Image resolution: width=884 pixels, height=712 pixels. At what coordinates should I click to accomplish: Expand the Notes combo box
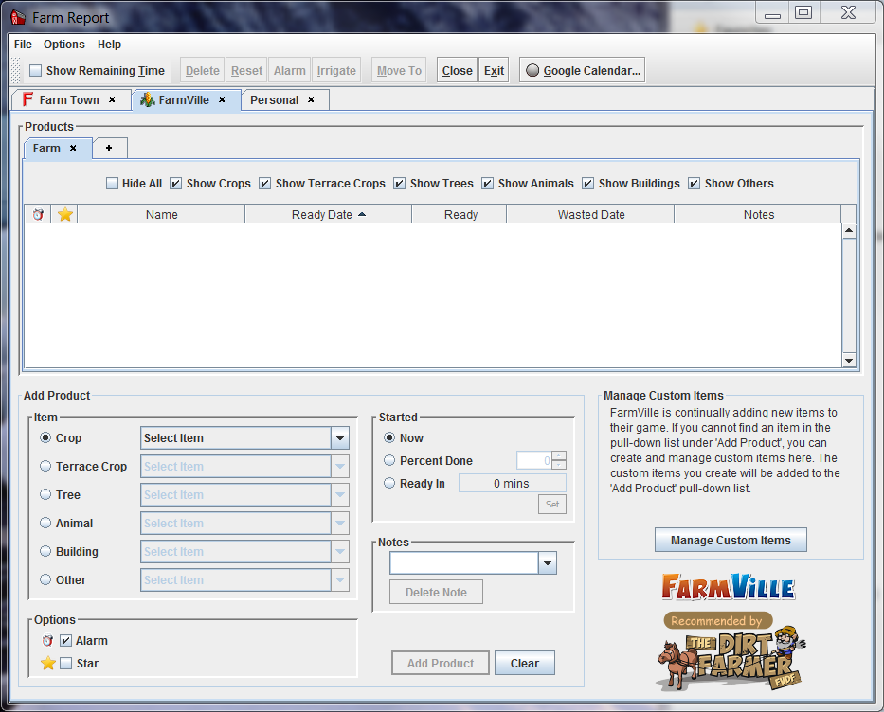pyautogui.click(x=548, y=562)
